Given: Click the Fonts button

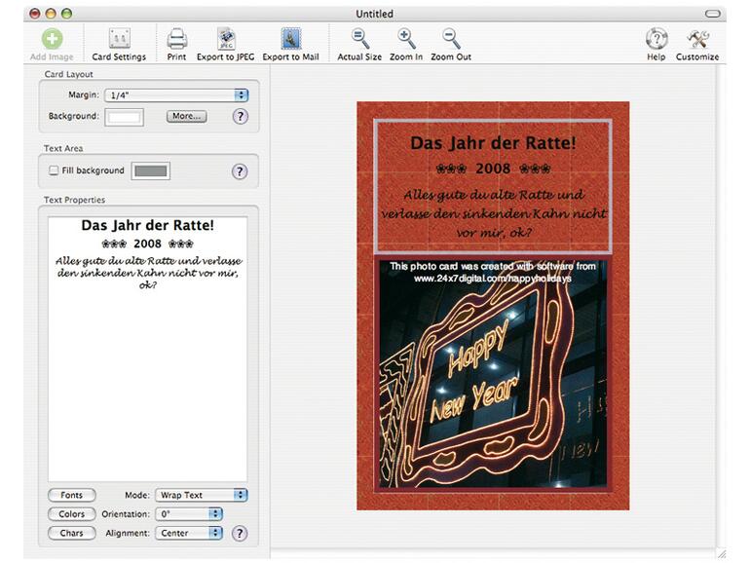Looking at the screenshot, I should point(71,495).
